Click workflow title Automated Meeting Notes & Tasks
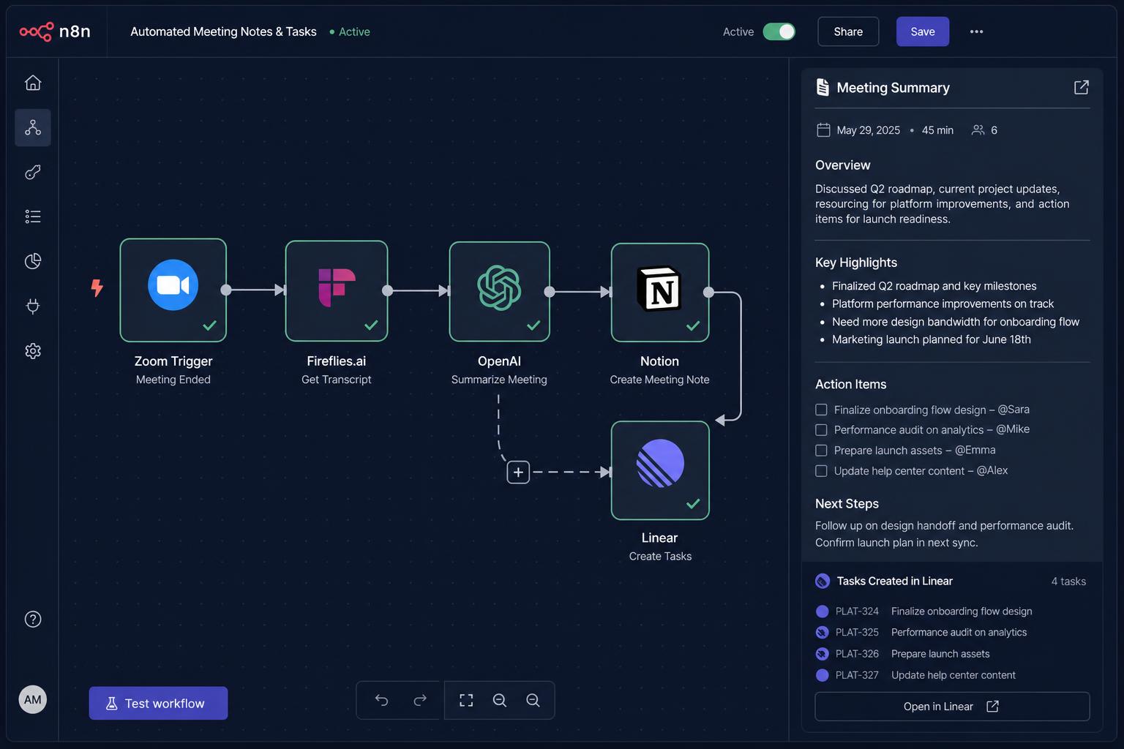Screen dimensions: 1124x749 [223, 31]
